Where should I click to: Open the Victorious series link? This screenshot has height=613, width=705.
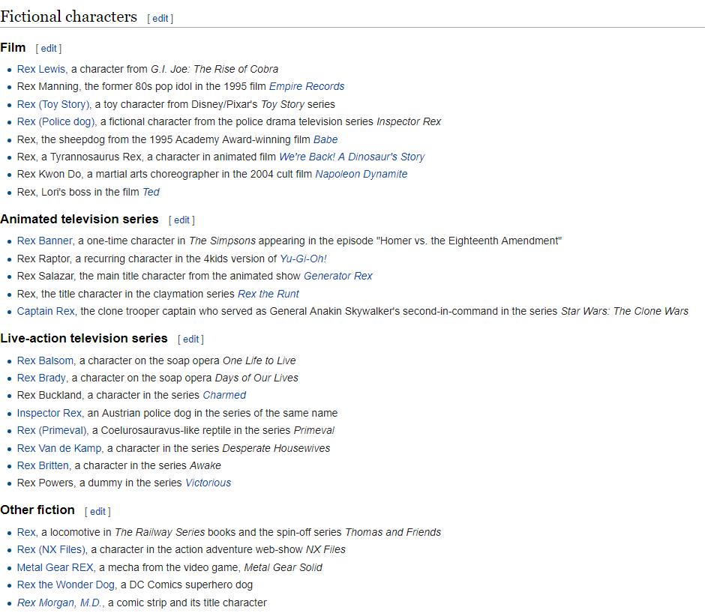[x=208, y=483]
